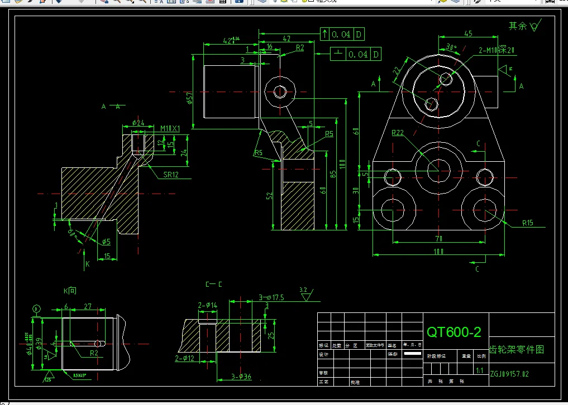This screenshot has height=405, width=568.
Task: Select the 齿轮架零件图 title text
Action: coord(517,349)
